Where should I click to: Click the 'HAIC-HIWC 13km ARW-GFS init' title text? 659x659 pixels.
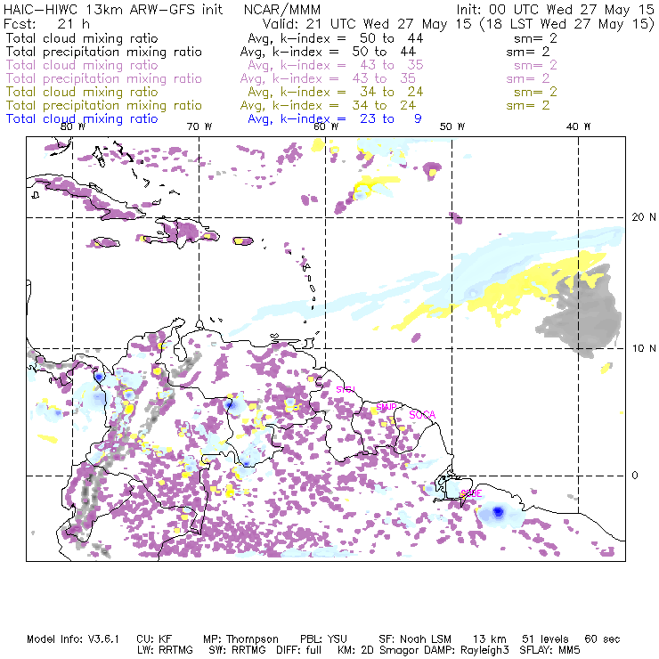[113, 9]
